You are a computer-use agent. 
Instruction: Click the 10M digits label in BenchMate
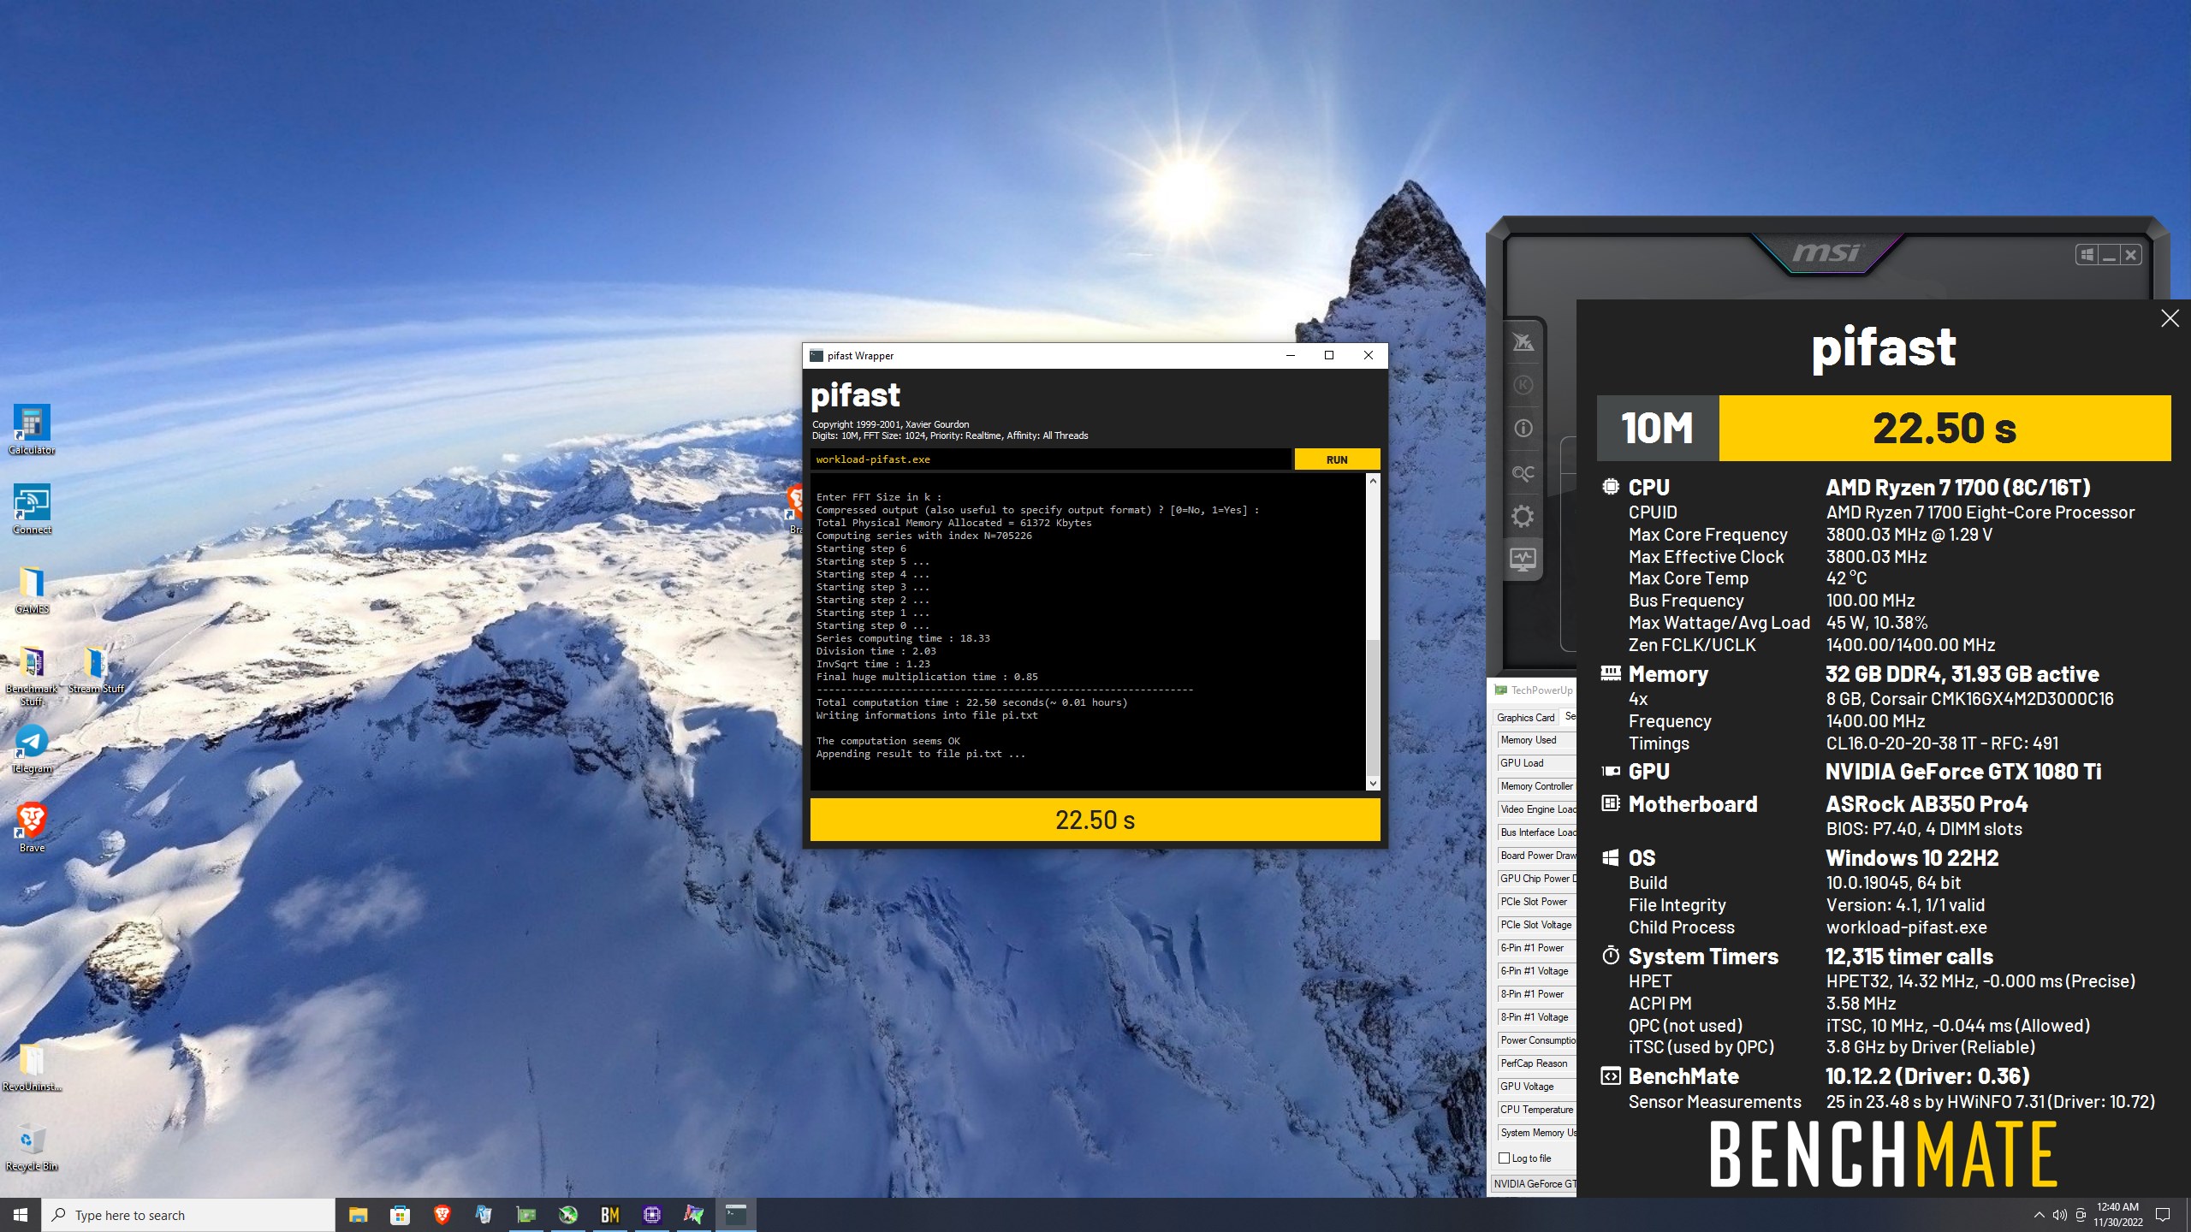click(1657, 428)
